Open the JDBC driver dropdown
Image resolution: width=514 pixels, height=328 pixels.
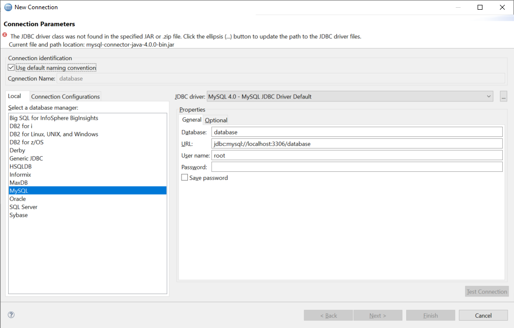click(489, 96)
